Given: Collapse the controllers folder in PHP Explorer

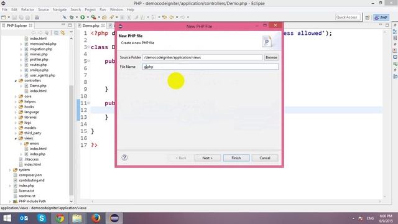Looking at the screenshot, I should (16, 80).
